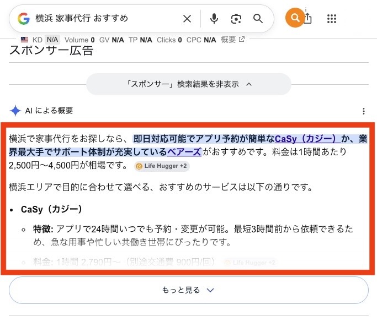
Task: Click the AI による概要 sparkle icon
Action: (15, 111)
